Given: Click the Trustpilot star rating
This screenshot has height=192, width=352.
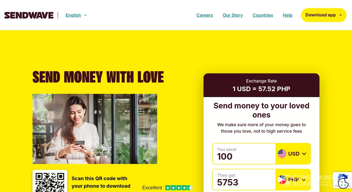Looking at the screenshot, I should [x=179, y=188].
